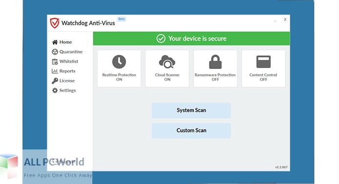Screen dimensions: 339x184
Task: Click the 'Your device is secure' banner text
Action: [197, 38]
